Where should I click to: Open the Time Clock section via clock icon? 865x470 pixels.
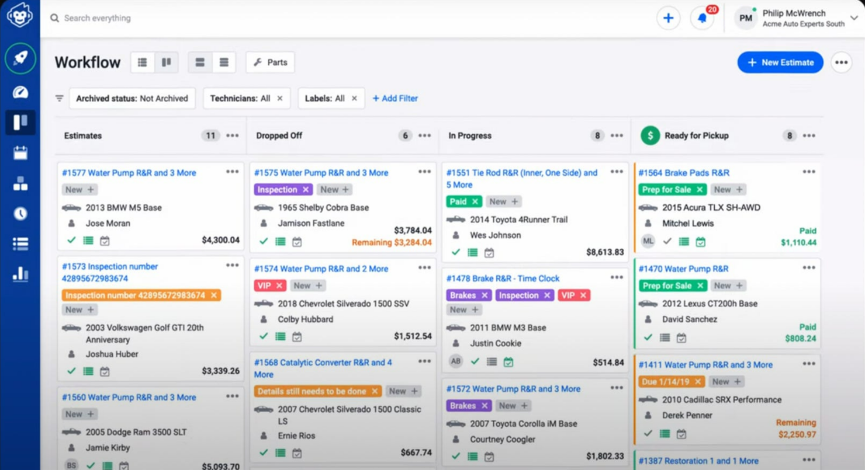20,214
